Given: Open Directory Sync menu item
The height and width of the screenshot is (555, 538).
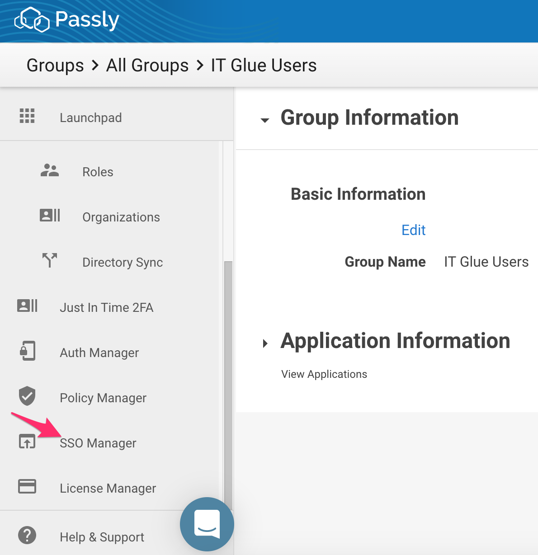Looking at the screenshot, I should point(123,263).
